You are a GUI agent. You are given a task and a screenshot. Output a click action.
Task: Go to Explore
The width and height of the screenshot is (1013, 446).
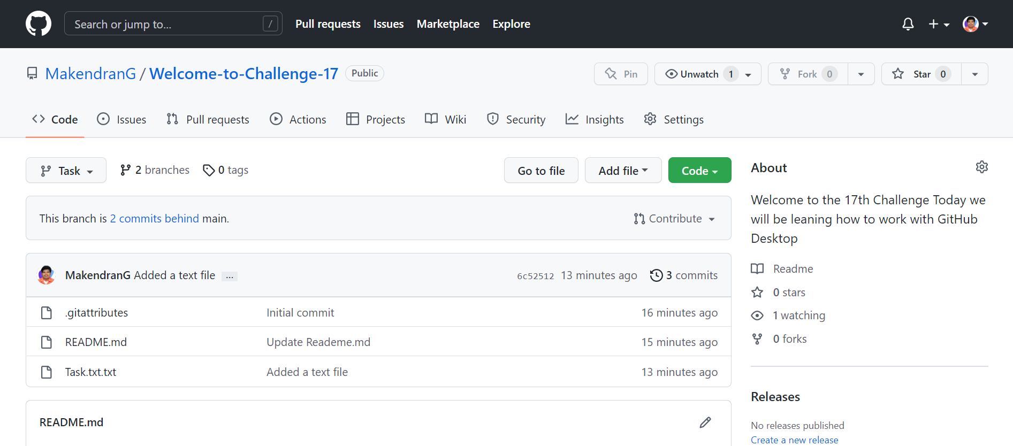[511, 24]
